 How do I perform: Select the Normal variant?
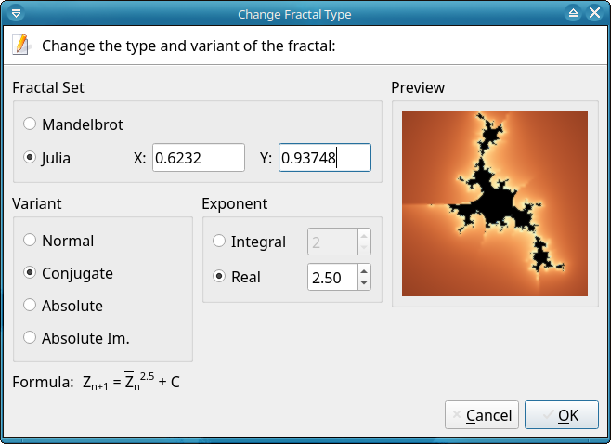[31, 241]
